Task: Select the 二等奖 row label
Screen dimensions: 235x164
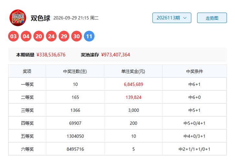Action: coord(27,97)
